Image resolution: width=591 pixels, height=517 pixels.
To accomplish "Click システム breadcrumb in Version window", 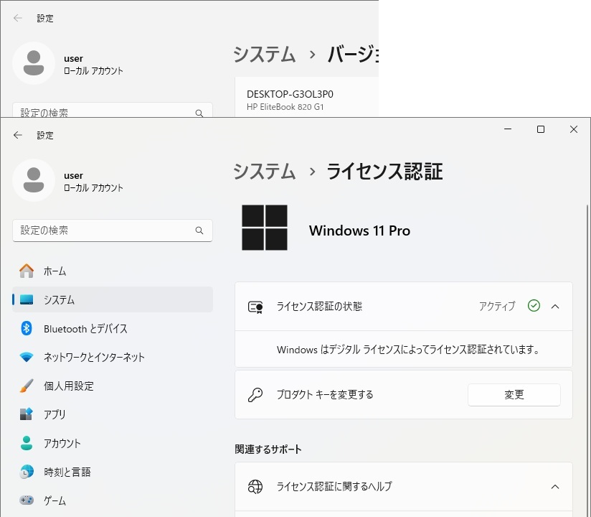I will pos(264,55).
